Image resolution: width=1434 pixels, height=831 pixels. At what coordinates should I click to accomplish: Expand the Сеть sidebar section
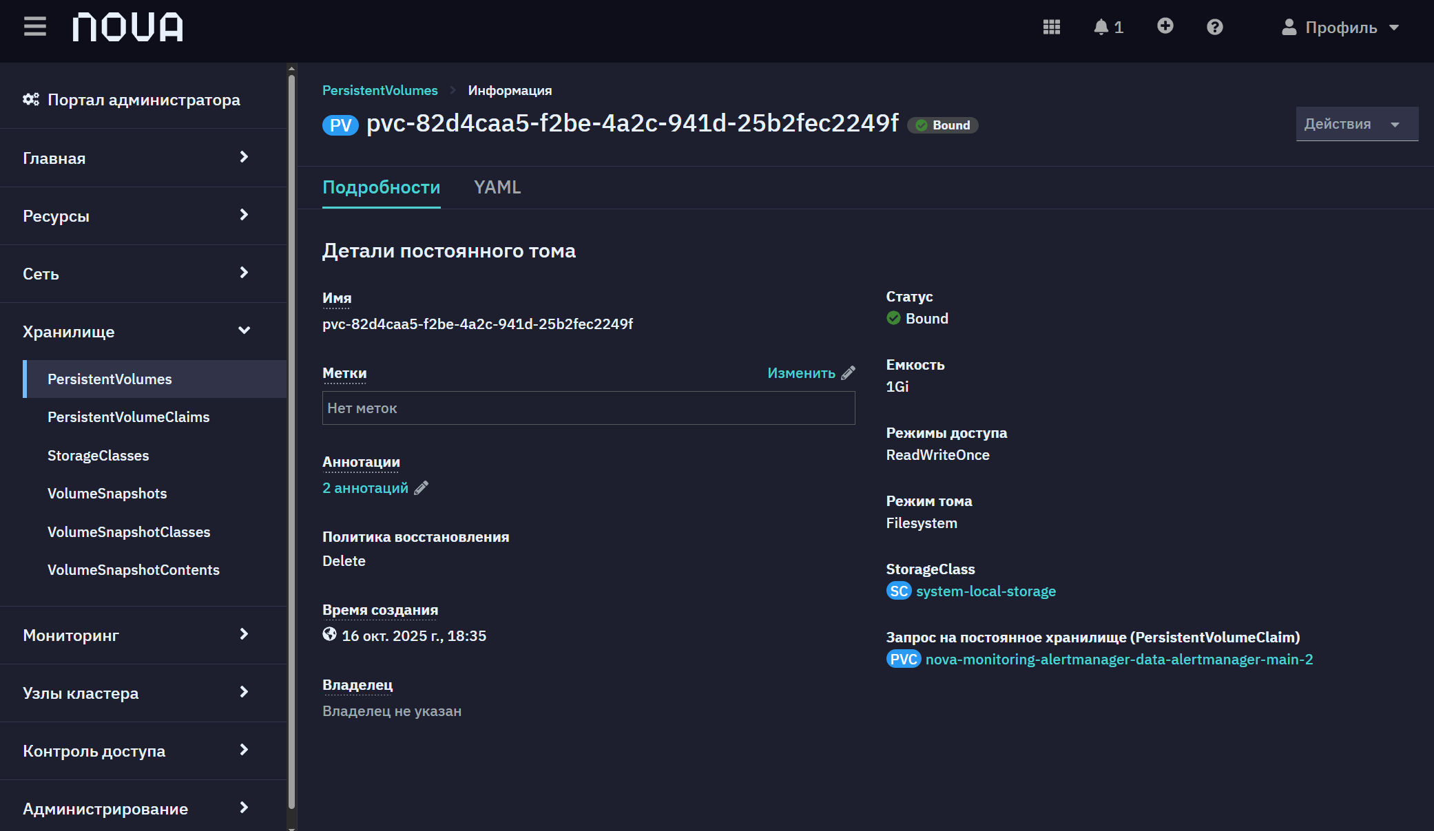point(143,273)
